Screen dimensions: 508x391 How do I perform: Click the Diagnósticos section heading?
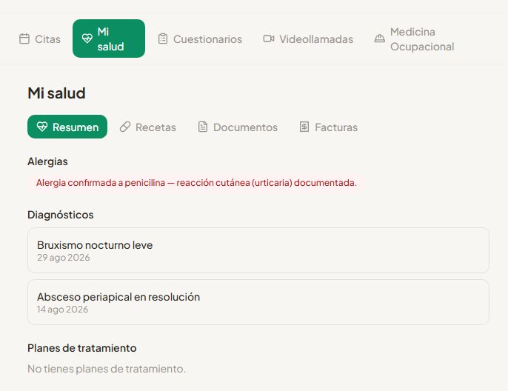[61, 215]
